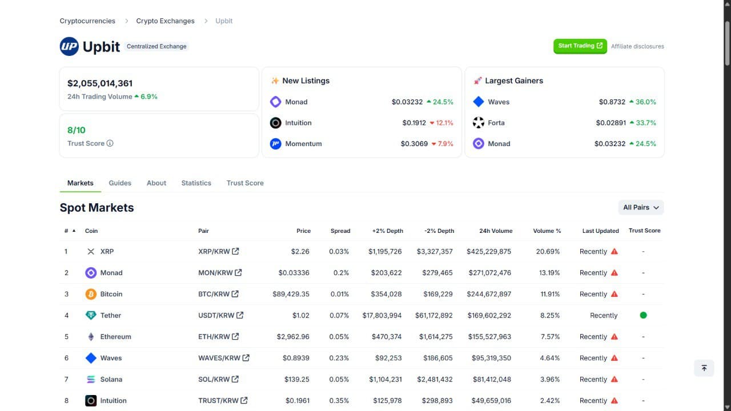
Task: Click the Forta name in Largest Gainers
Action: pos(496,123)
